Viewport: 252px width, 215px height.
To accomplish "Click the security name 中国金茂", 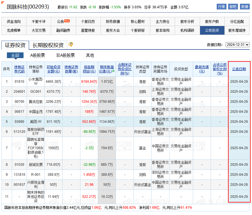I will tap(36, 112).
